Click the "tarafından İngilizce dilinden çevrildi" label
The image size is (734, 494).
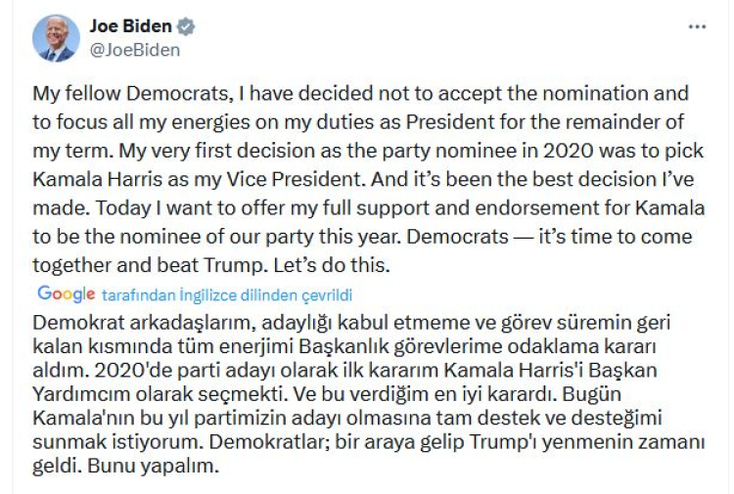226,294
